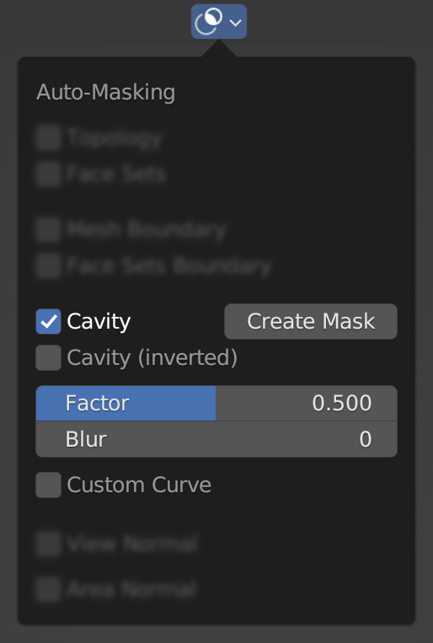Click the Auto-Masking overlapping circles icon
Image resolution: width=433 pixels, height=643 pixels.
click(209, 21)
